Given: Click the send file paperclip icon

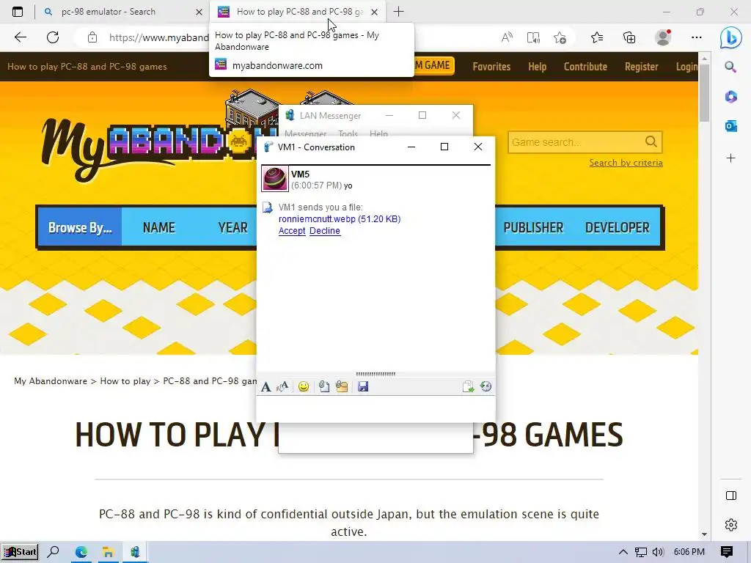Looking at the screenshot, I should (324, 387).
